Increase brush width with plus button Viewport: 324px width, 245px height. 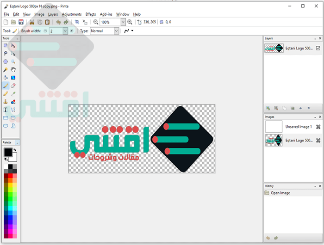(72, 31)
